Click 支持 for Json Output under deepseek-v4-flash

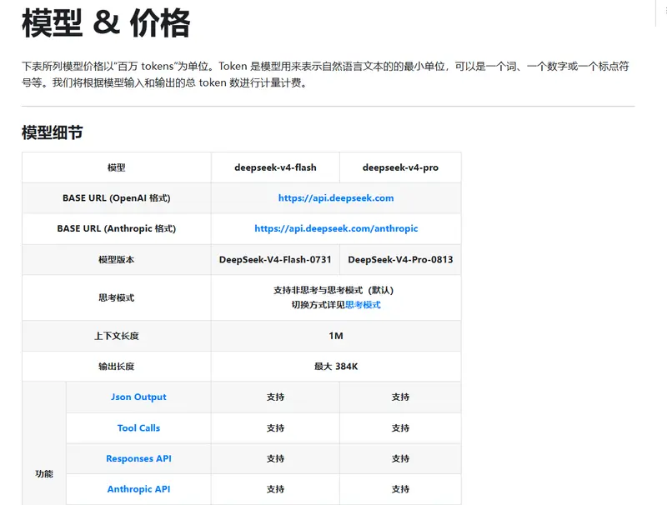click(275, 397)
